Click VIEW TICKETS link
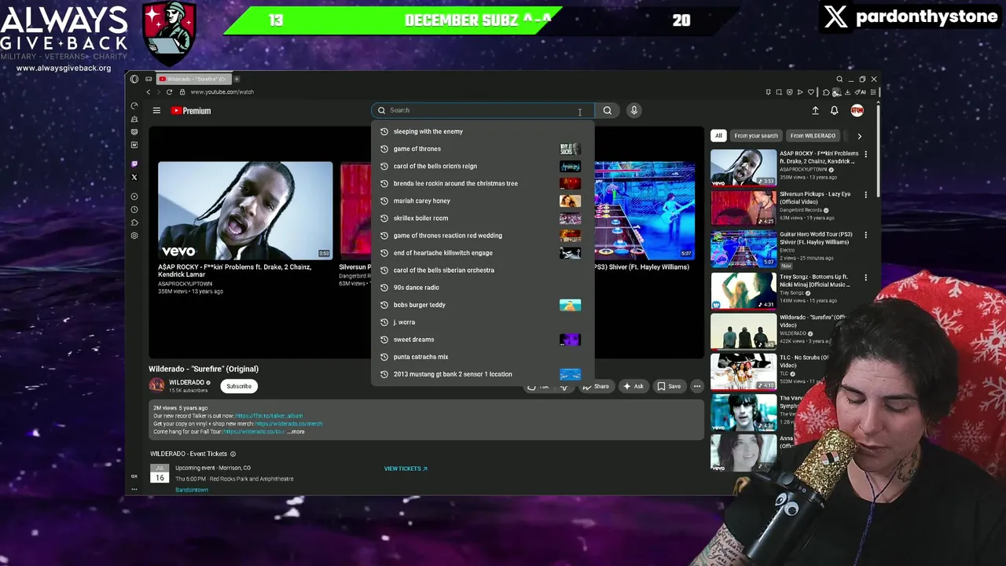The height and width of the screenshot is (566, 1006). (x=406, y=469)
